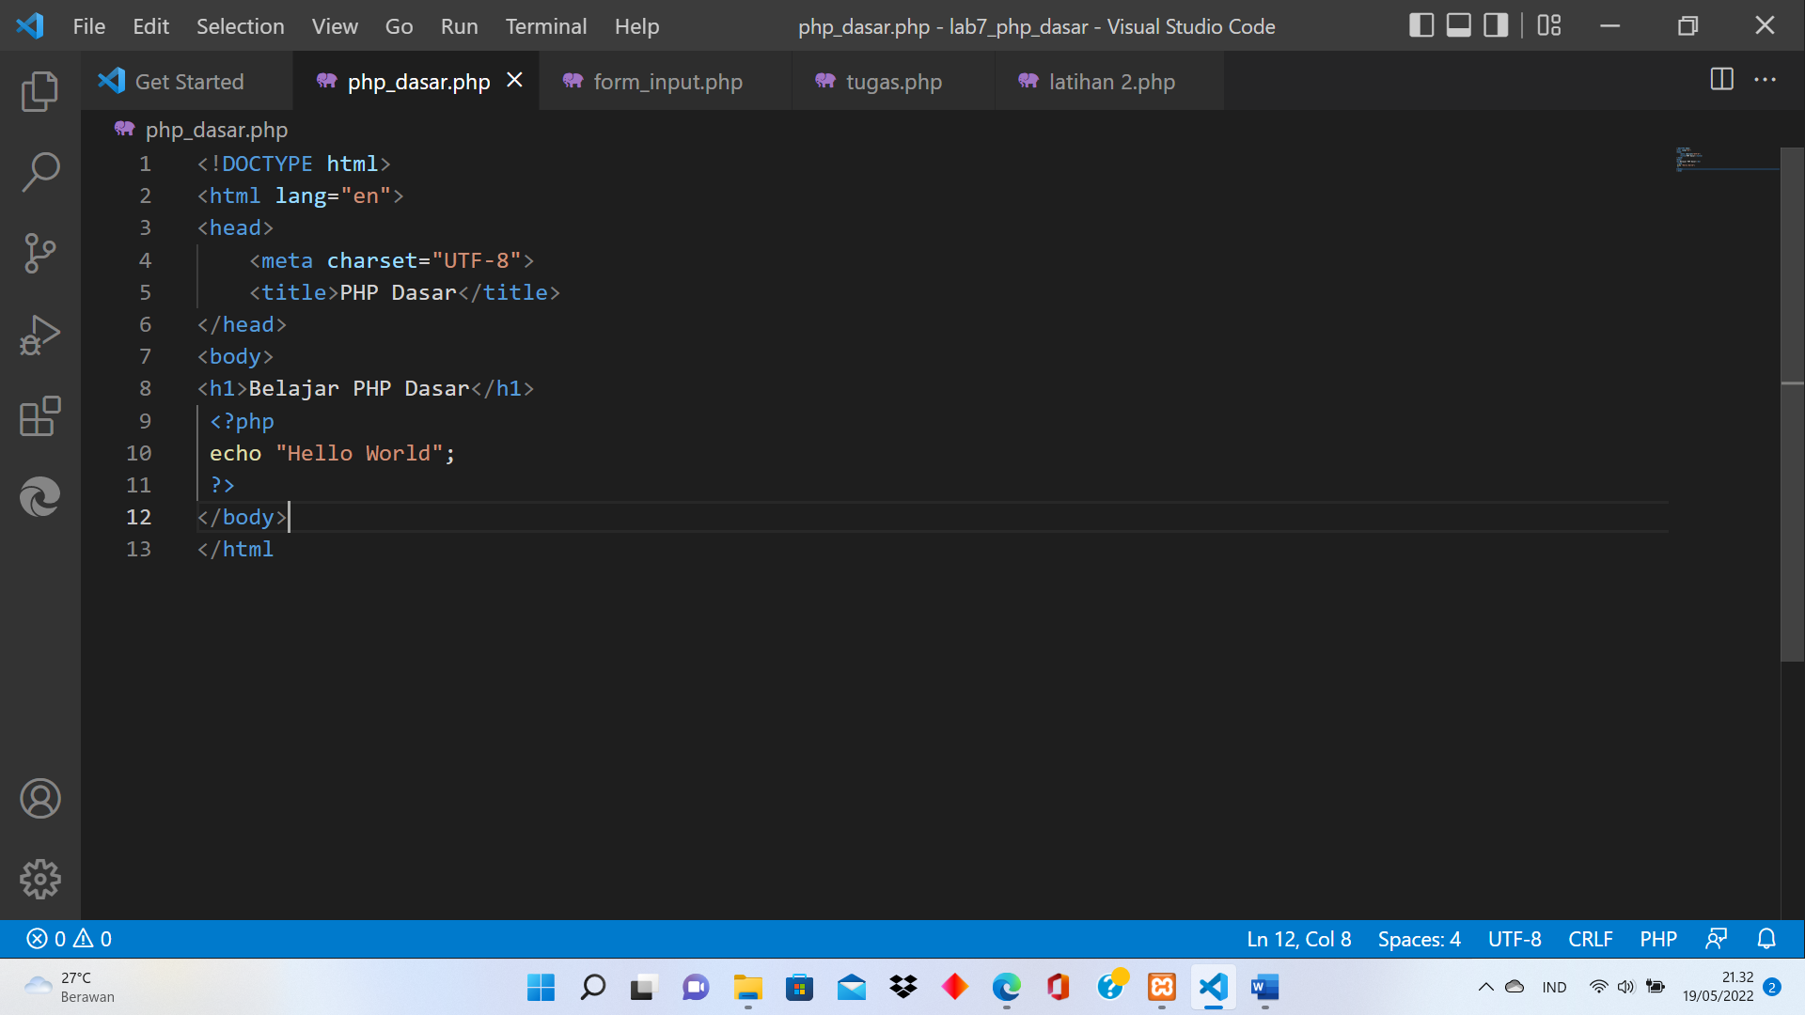
Task: Switch to the tugas.php tab
Action: [893, 82]
